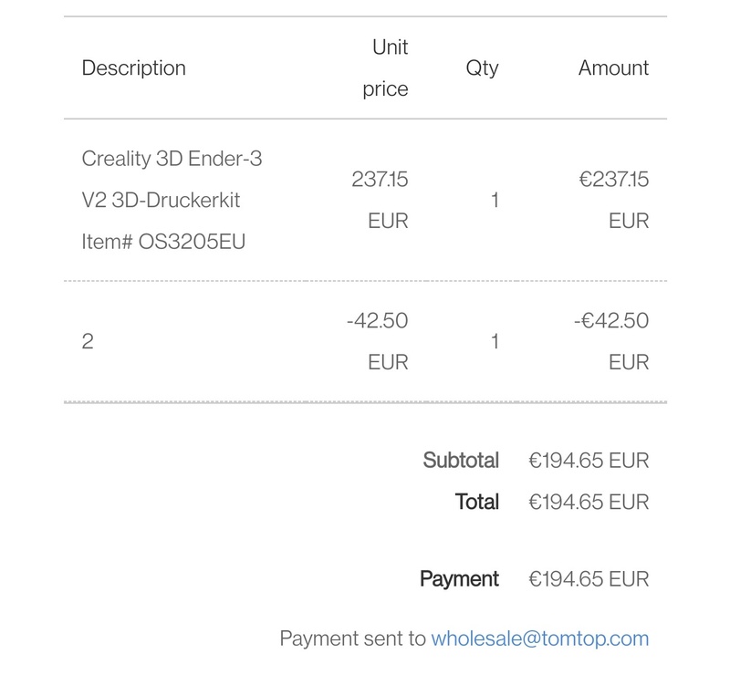Select the Payment value €194.65 EUR
The width and height of the screenshot is (730, 685).
click(589, 578)
